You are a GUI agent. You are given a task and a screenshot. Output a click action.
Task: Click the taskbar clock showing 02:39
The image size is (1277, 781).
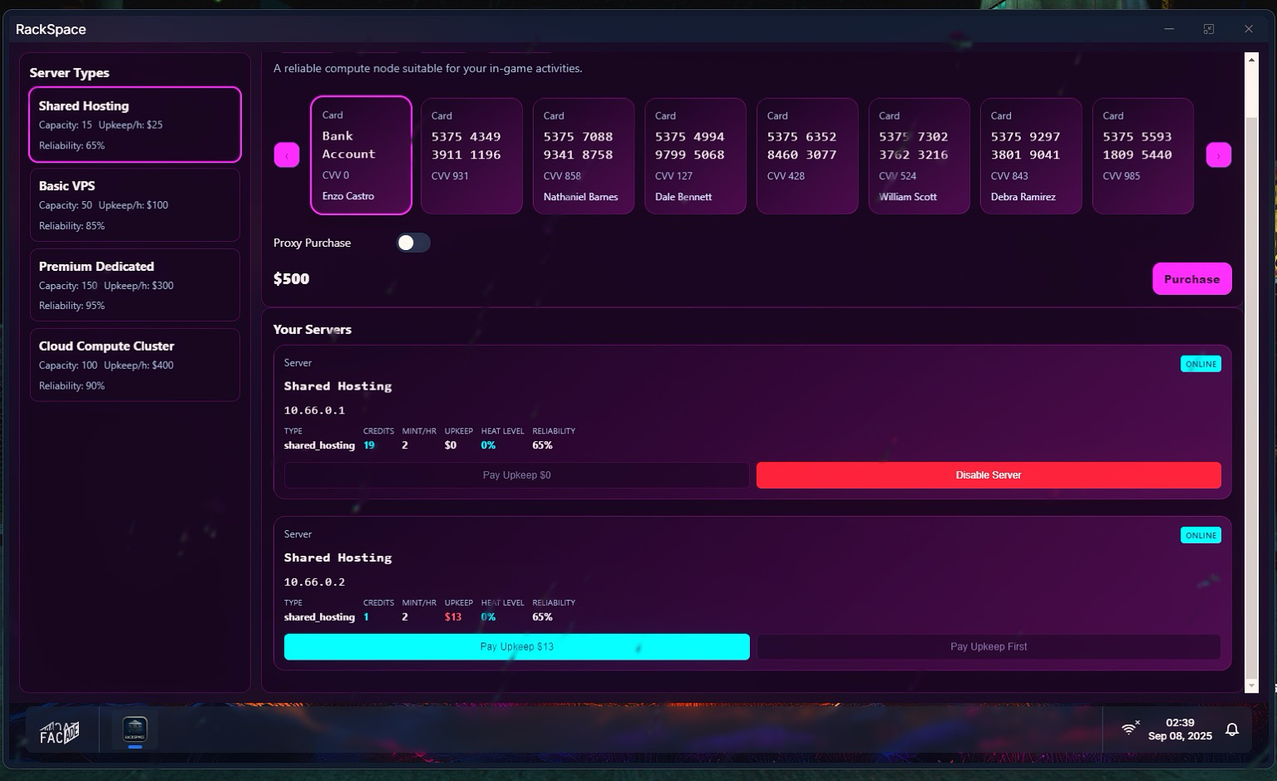coord(1180,729)
